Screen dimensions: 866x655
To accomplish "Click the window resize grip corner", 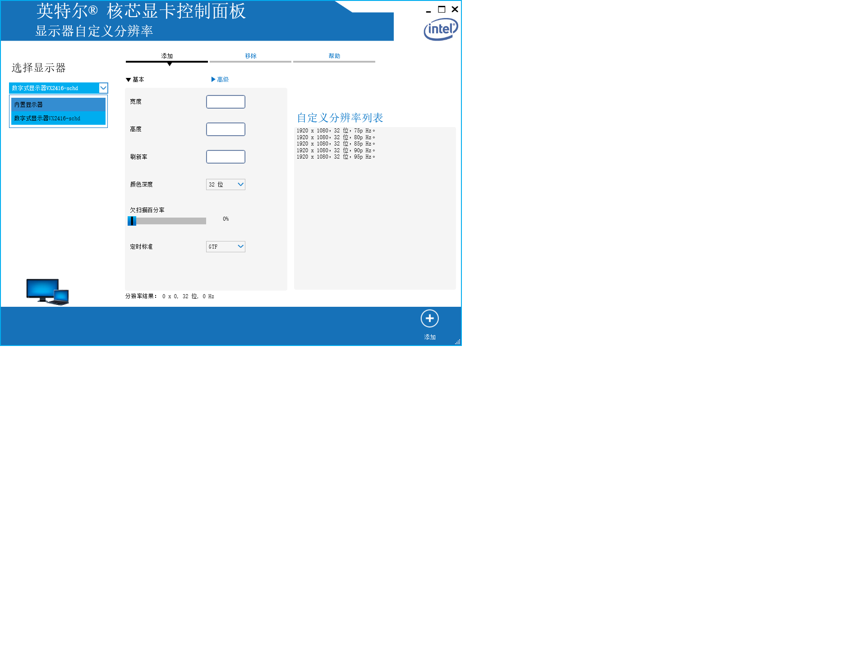I will tap(457, 342).
